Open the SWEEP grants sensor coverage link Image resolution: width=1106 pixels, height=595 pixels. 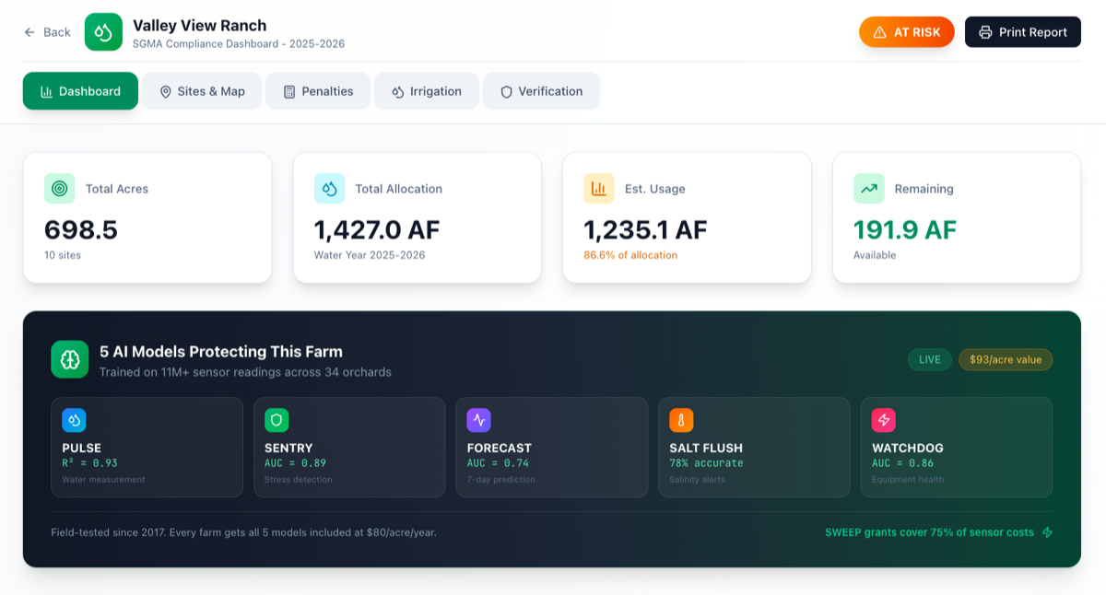(x=931, y=531)
